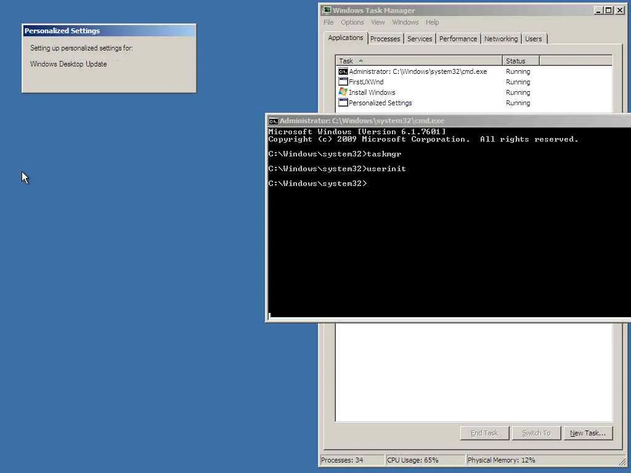Click the New Task... button
Screen dimensions: 631x473
coord(587,433)
